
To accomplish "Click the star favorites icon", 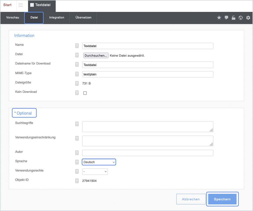I will pyautogui.click(x=219, y=17).
